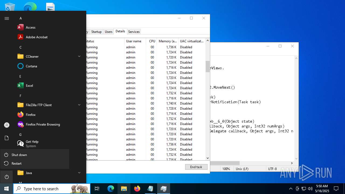Show hidden system tray icons
Screen dimensions: 345x194
[291, 189]
